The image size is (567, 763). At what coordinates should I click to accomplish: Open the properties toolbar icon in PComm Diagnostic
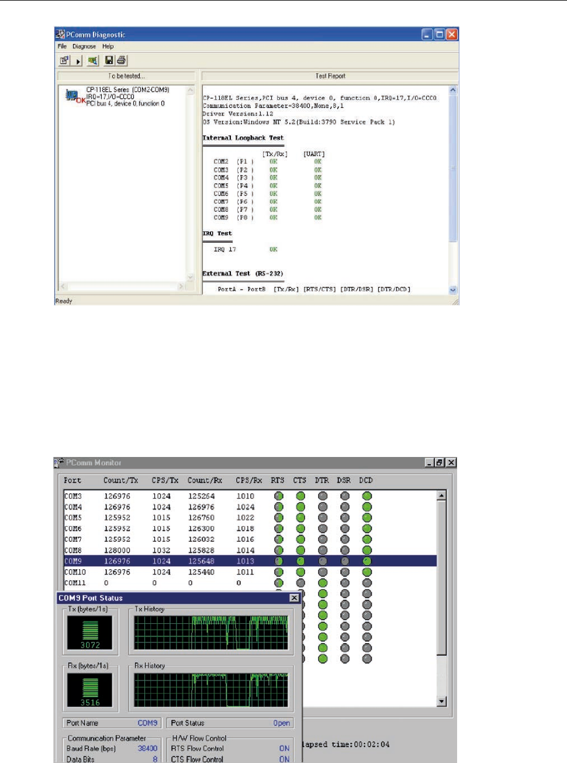pos(64,60)
